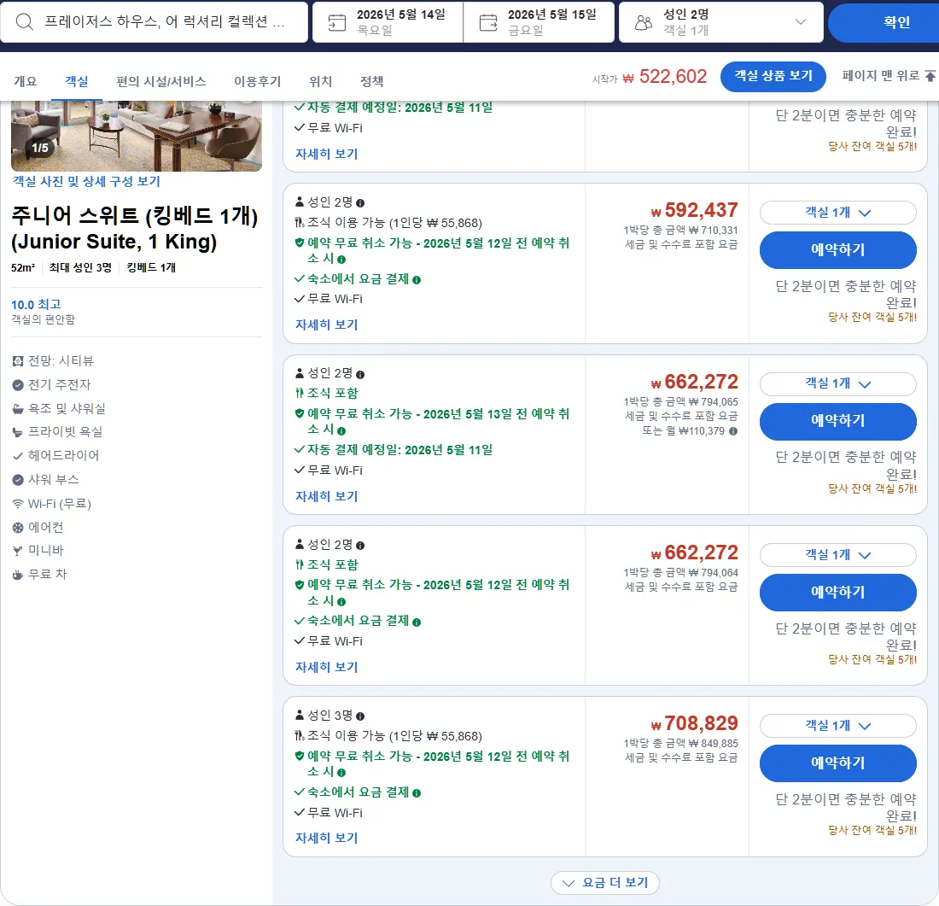Click the 무료 차 tea icon

pyautogui.click(x=18, y=575)
